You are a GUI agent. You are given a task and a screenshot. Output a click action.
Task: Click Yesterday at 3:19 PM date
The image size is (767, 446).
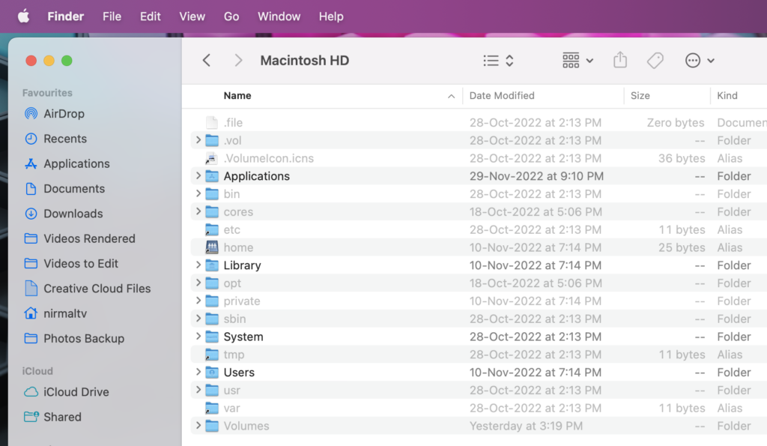(x=526, y=426)
